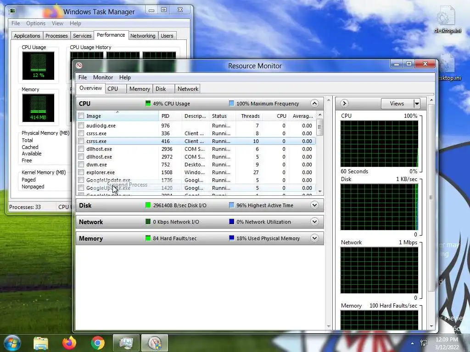
Task: Open Task Manager Processes tab
Action: click(x=56, y=36)
